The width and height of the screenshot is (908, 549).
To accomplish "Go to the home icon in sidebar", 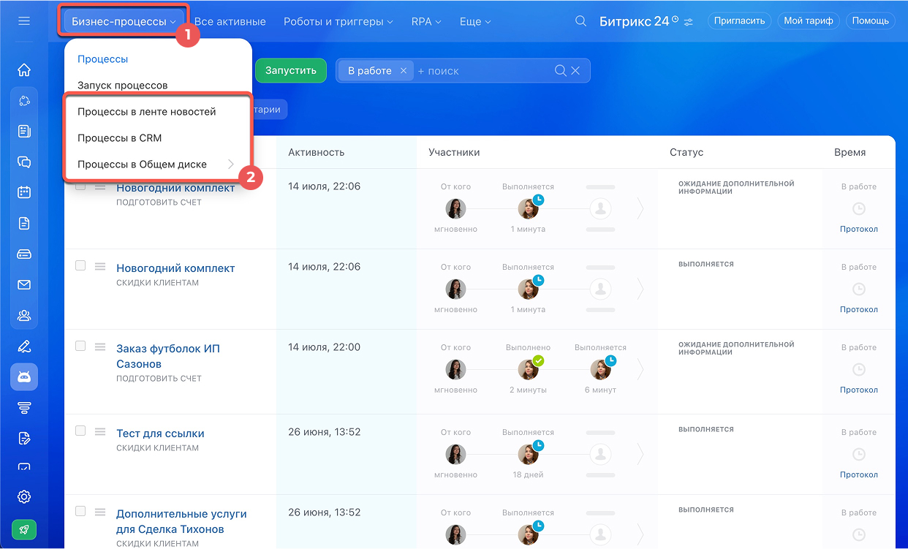I will (x=24, y=70).
